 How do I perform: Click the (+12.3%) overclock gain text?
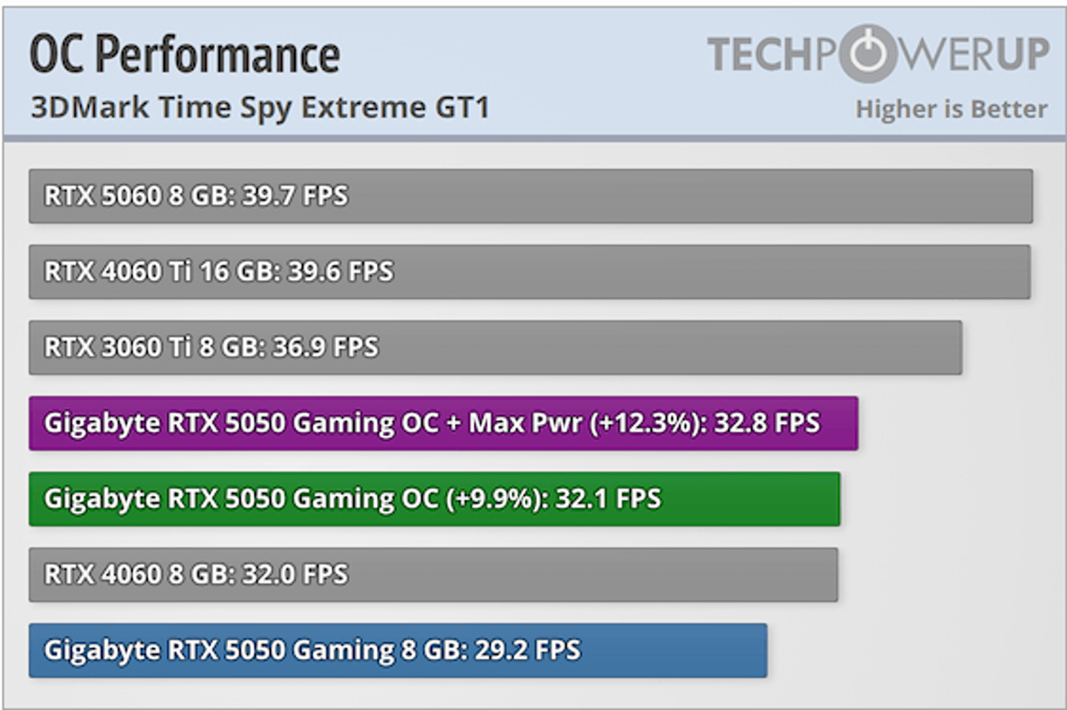(x=648, y=423)
